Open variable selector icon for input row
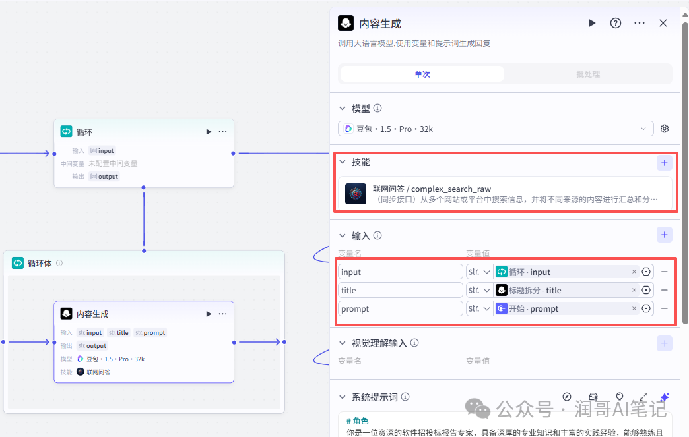This screenshot has height=437, width=689. coord(646,272)
